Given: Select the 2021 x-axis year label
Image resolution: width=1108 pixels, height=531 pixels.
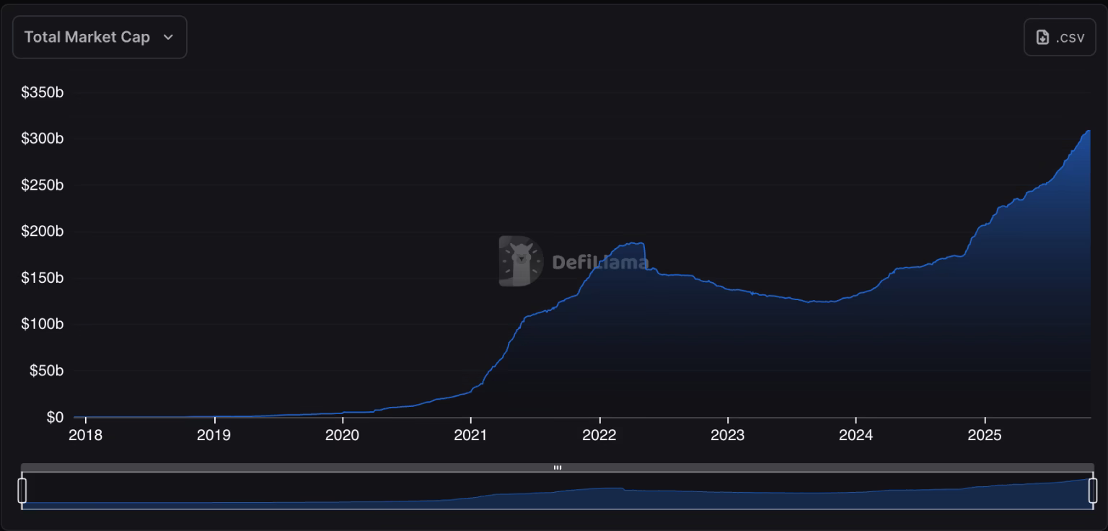Looking at the screenshot, I should point(470,435).
